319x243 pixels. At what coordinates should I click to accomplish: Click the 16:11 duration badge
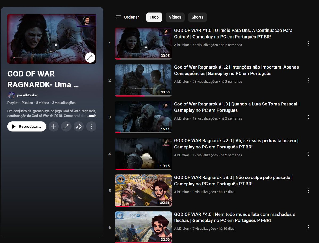click(x=165, y=129)
